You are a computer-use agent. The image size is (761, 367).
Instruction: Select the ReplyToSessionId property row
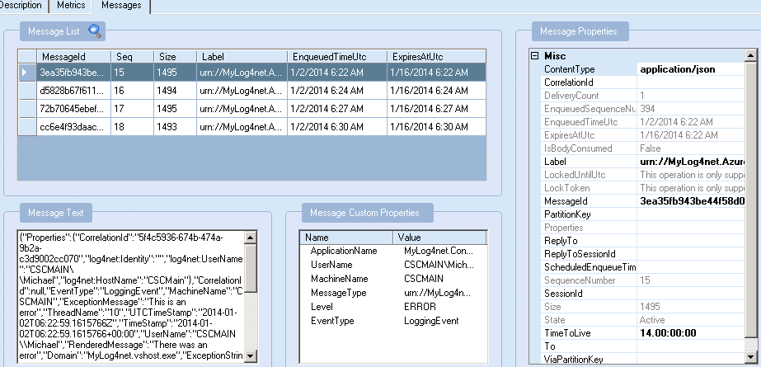point(644,254)
